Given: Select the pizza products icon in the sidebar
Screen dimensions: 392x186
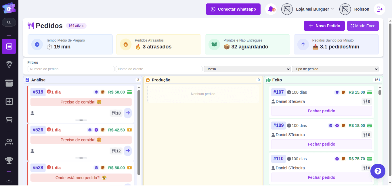Looking at the screenshot, I should click(x=9, y=65).
